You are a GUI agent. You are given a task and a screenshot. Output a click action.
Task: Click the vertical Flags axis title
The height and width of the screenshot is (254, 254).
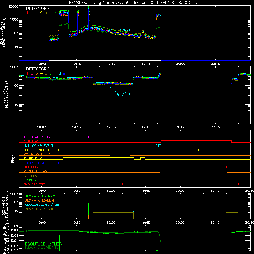pyautogui.click(x=13, y=158)
